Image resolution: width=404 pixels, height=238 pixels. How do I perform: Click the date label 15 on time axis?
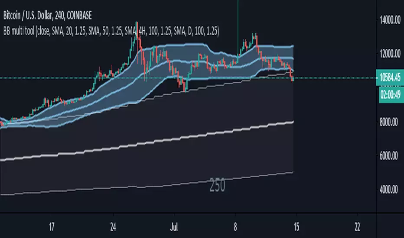point(296,227)
